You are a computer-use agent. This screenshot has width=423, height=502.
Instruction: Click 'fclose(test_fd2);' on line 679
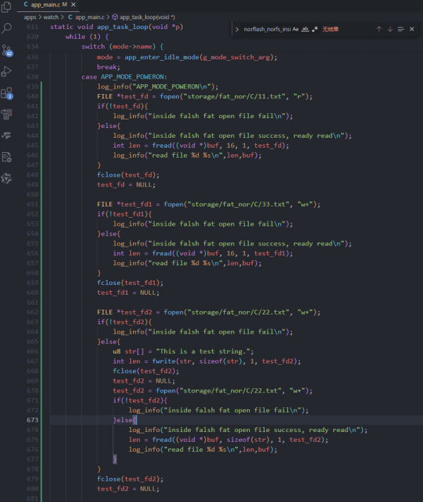tap(130, 479)
